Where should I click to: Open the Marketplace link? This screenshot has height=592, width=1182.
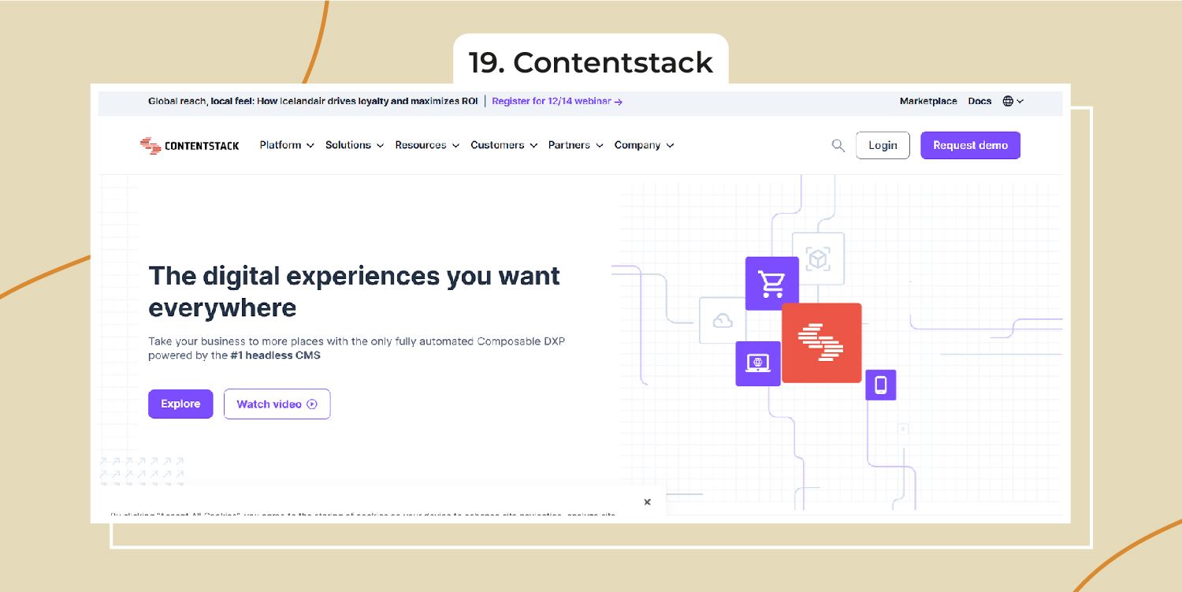coord(928,101)
